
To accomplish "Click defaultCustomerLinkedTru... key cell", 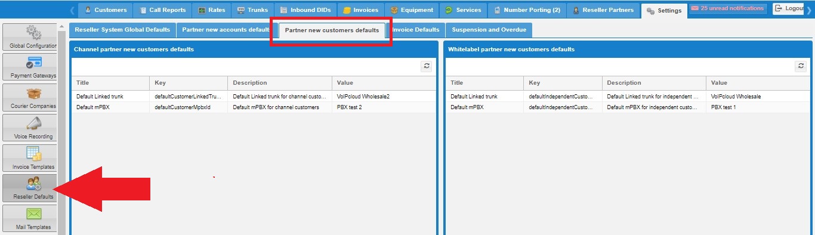I will click(x=189, y=96).
